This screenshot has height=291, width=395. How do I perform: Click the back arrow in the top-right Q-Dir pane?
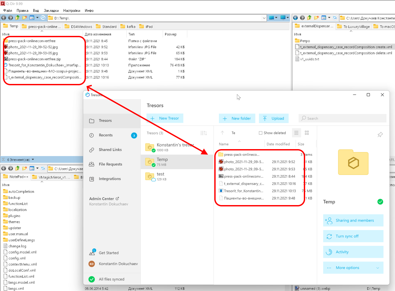pos(295,18)
